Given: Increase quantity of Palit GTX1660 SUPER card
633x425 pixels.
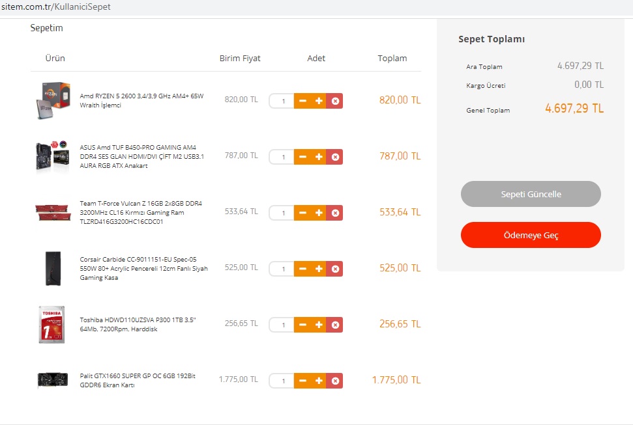Looking at the screenshot, I should coord(319,381).
